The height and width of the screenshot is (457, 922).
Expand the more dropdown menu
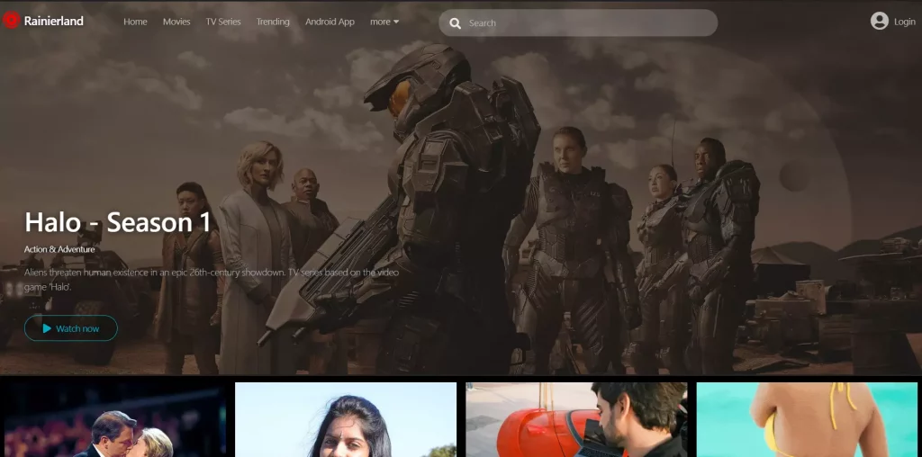(x=384, y=22)
